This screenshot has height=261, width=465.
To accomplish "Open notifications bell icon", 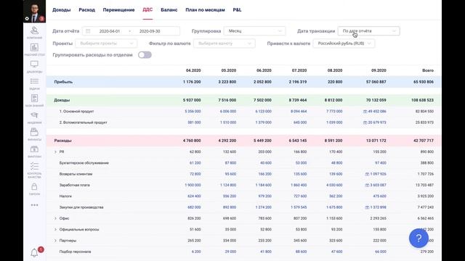I will [34, 253].
